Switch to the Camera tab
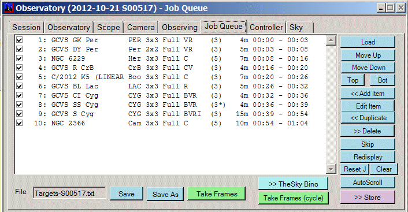408x212 pixels. tap(140, 27)
